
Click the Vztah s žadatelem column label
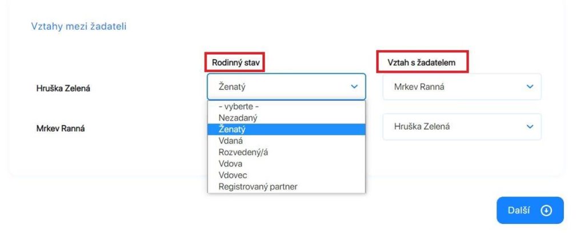[422, 63]
